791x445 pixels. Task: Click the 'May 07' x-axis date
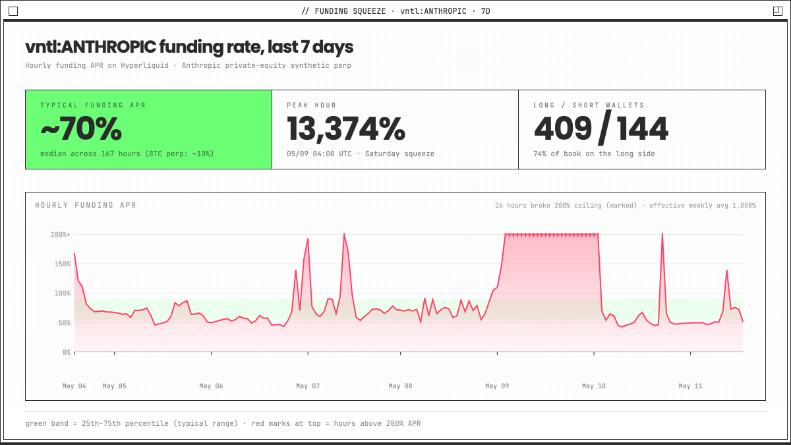pos(308,386)
